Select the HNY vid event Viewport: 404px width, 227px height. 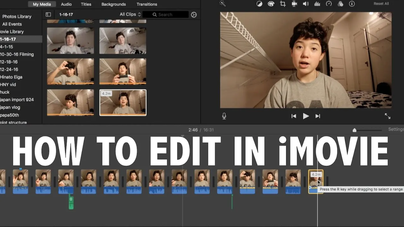click(x=8, y=84)
